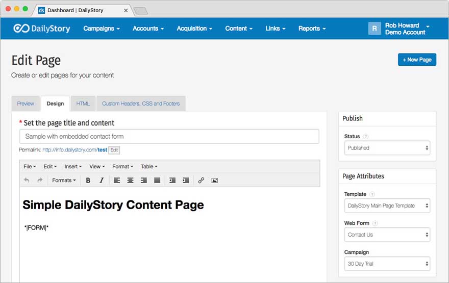Open the editor Format menu
The width and height of the screenshot is (449, 283).
pos(122,167)
